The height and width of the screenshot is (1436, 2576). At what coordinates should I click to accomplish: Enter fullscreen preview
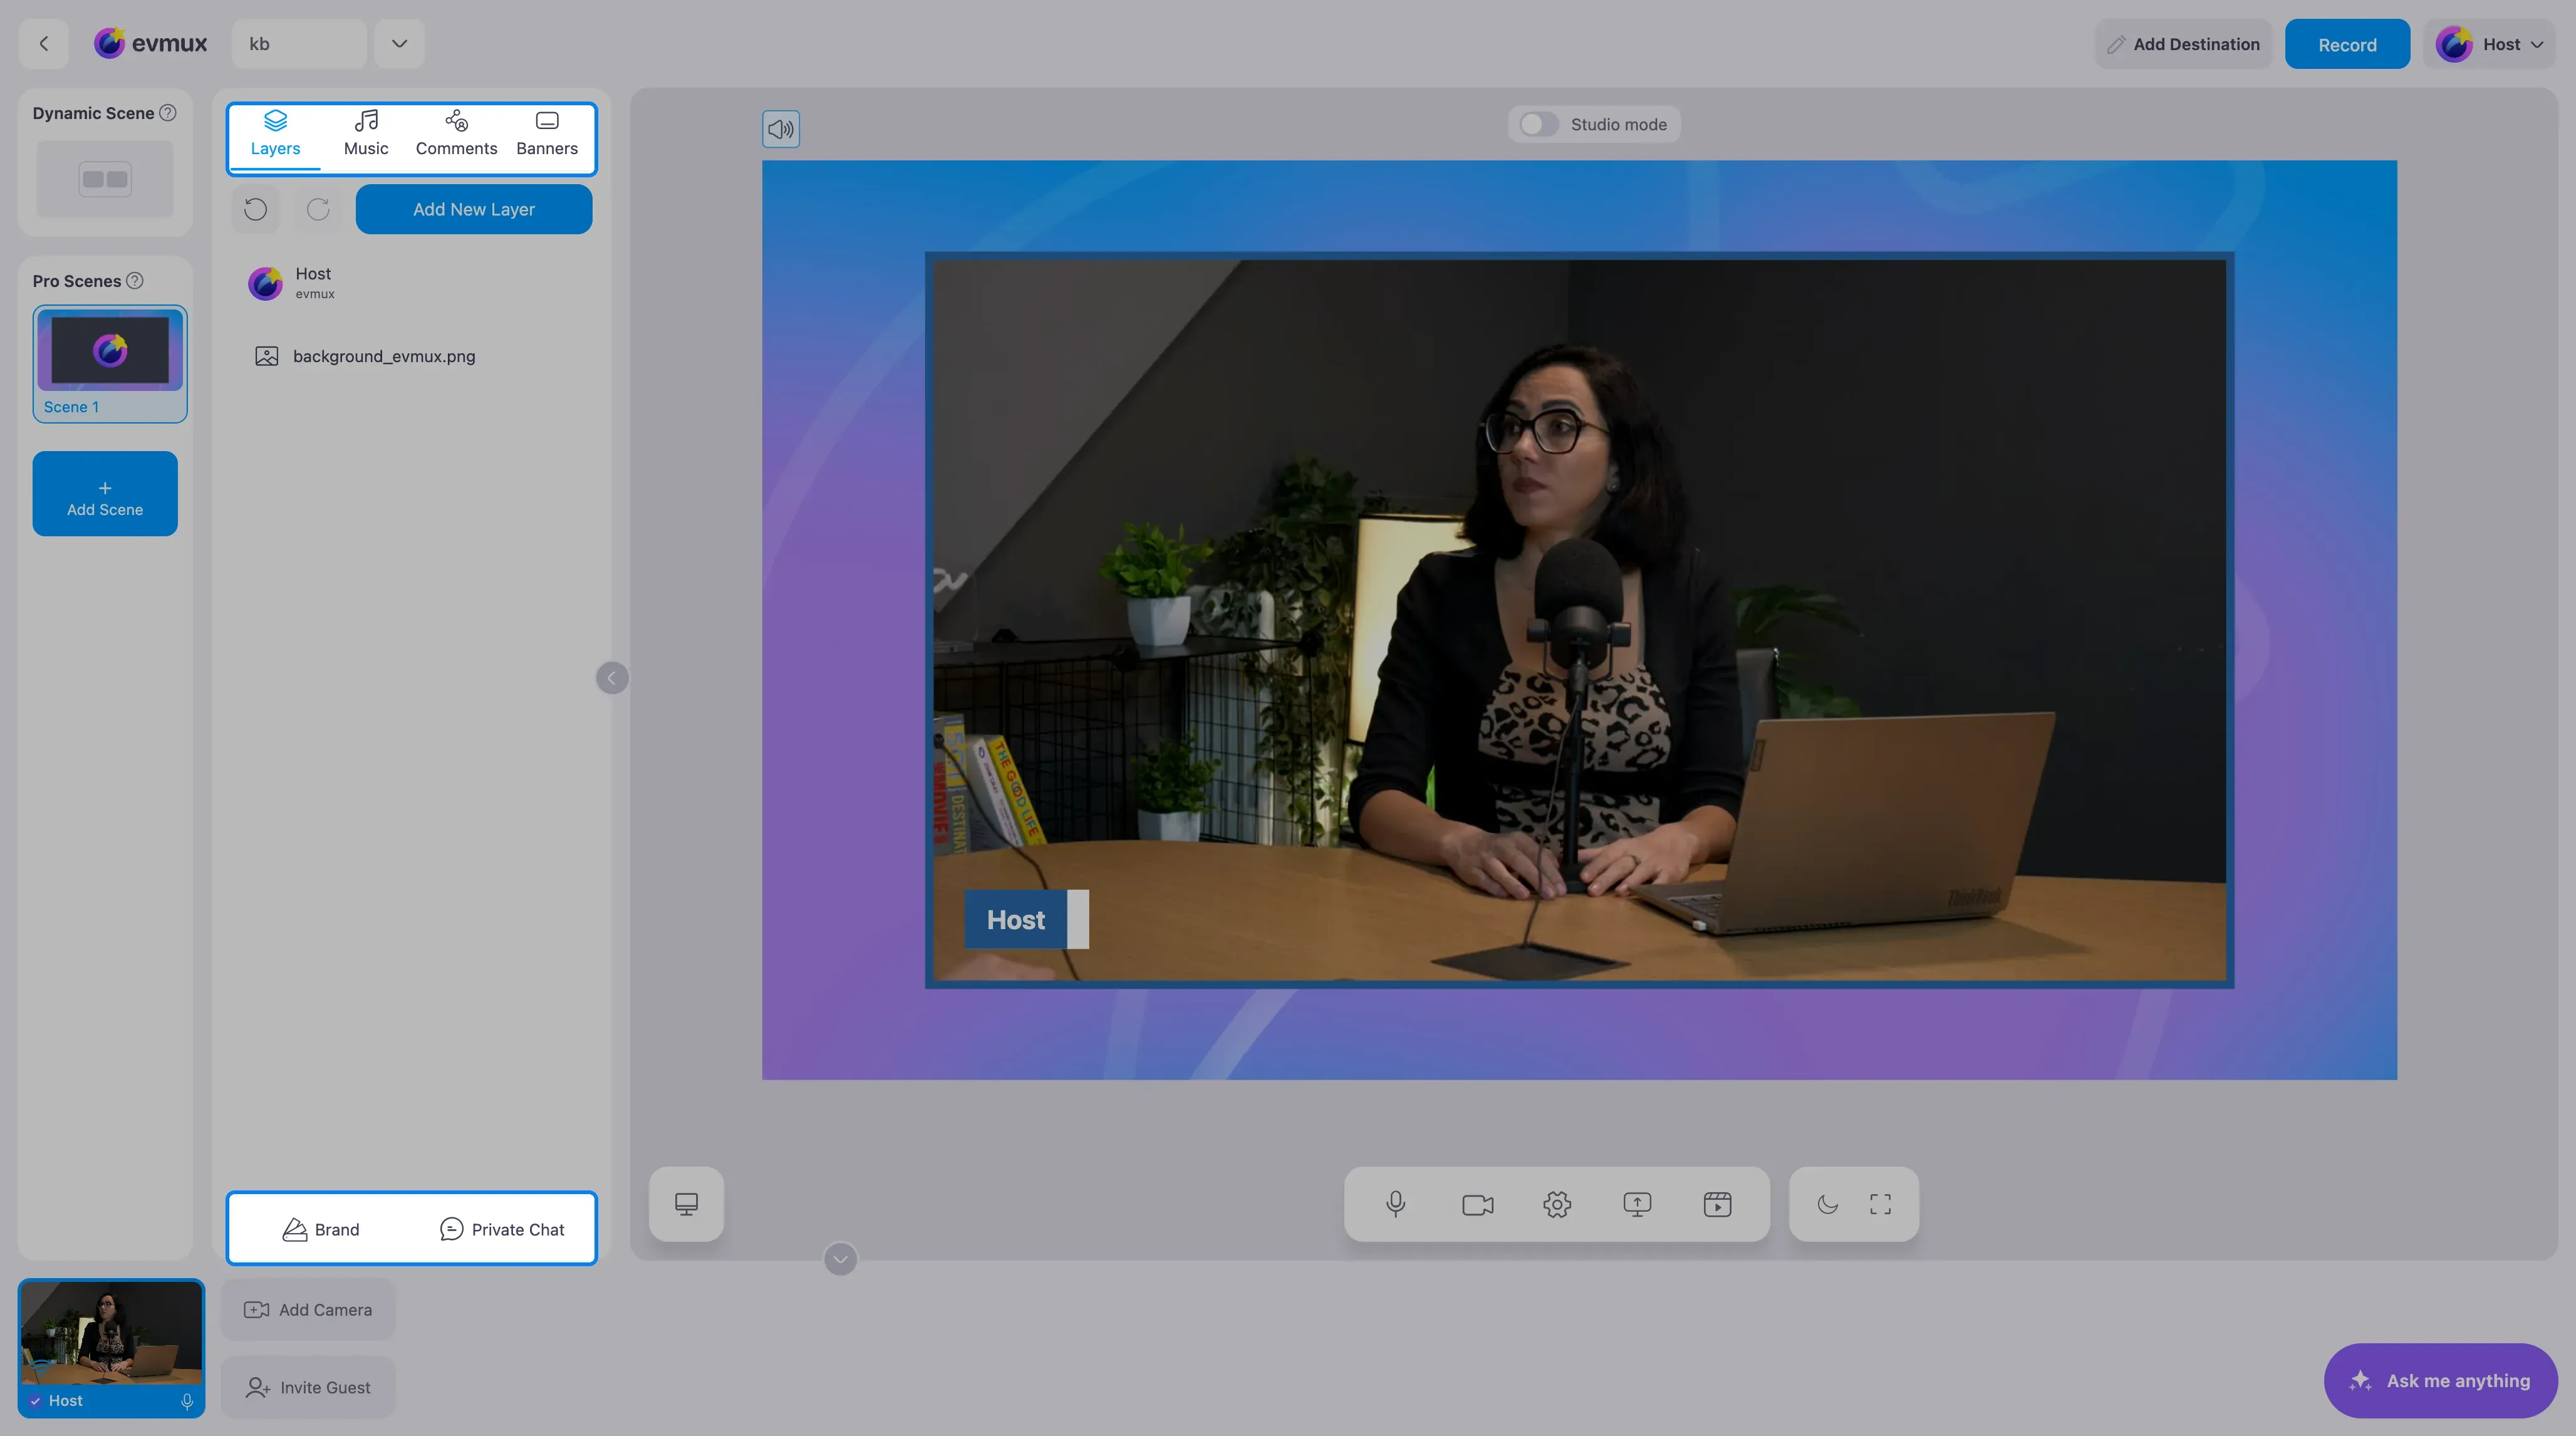tap(1880, 1204)
